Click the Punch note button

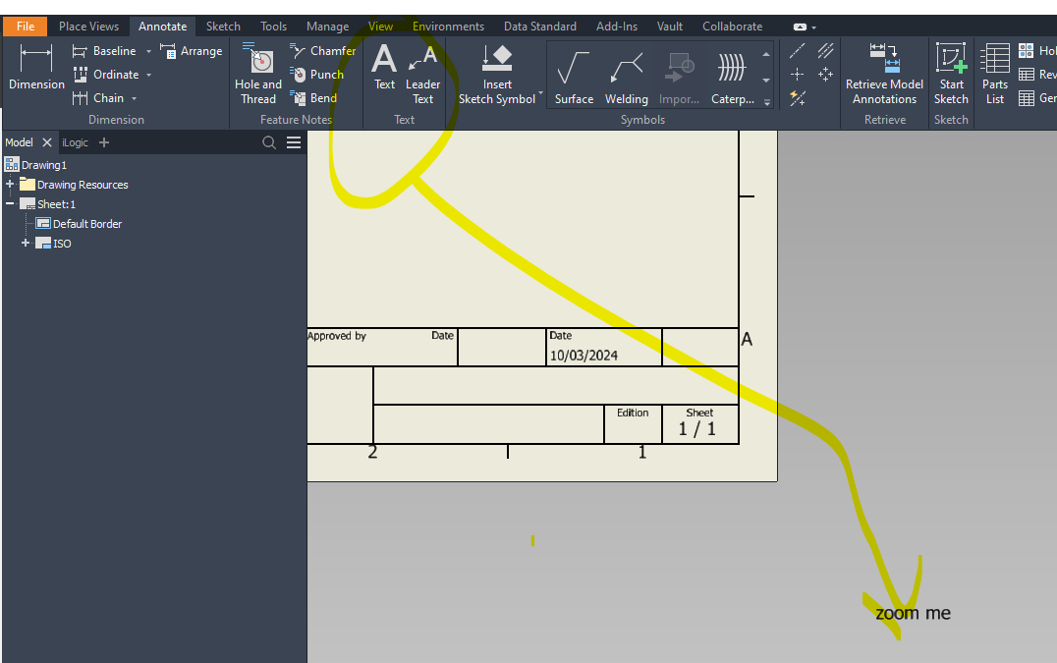[x=317, y=74]
